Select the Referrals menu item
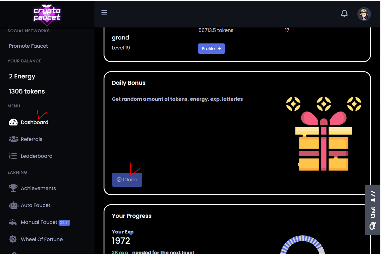The image size is (381, 254). tap(31, 139)
